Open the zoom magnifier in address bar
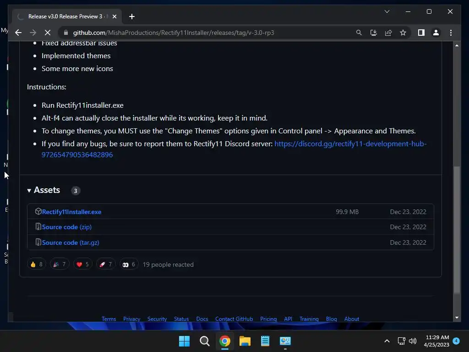Image resolution: width=469 pixels, height=352 pixels. click(359, 33)
